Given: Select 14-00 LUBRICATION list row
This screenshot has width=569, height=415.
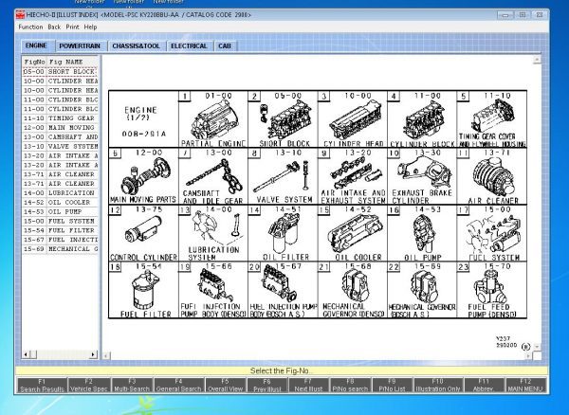Looking at the screenshot, I should [61, 193].
